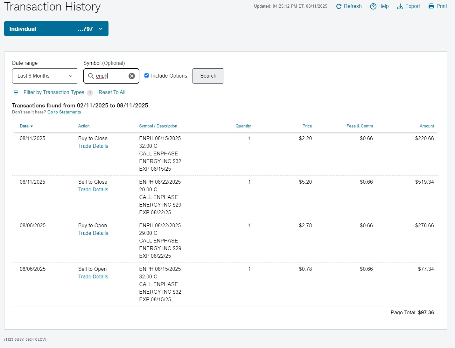The width and height of the screenshot is (455, 348).
Task: Open Trade Details for Buy to Close
Action: pyautogui.click(x=93, y=146)
